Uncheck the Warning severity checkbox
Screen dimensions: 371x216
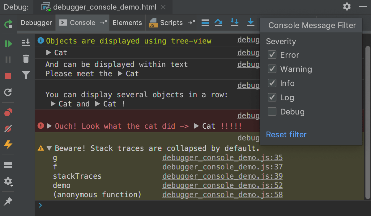(x=272, y=69)
